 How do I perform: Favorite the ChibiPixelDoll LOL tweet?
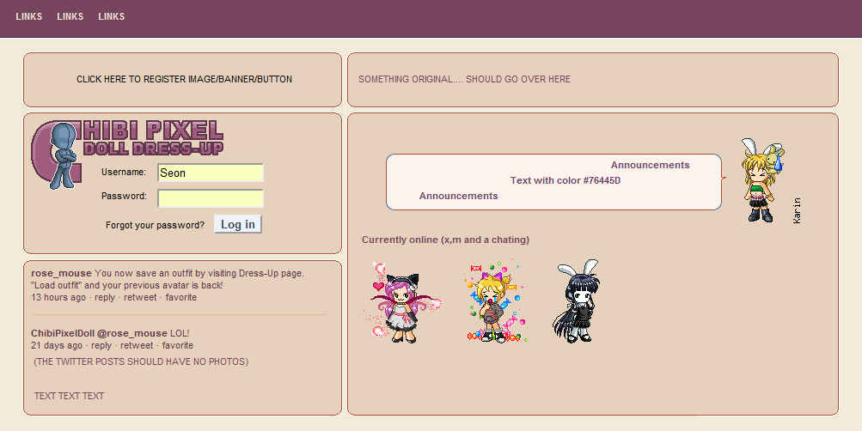[178, 345]
